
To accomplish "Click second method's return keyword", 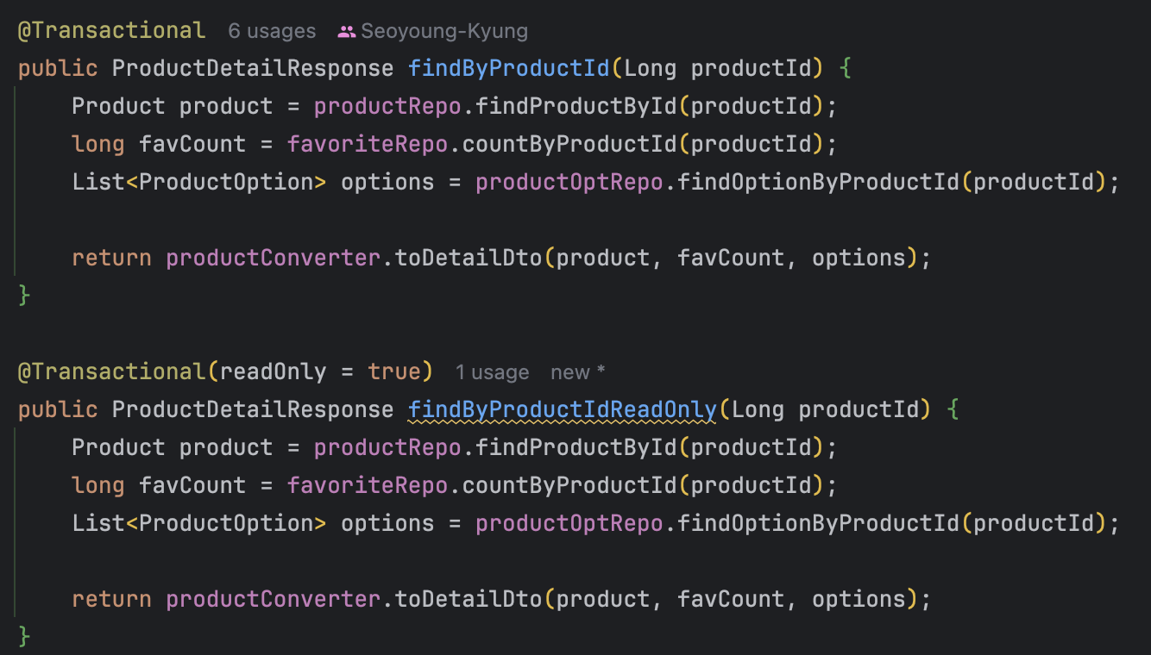I will coord(111,599).
